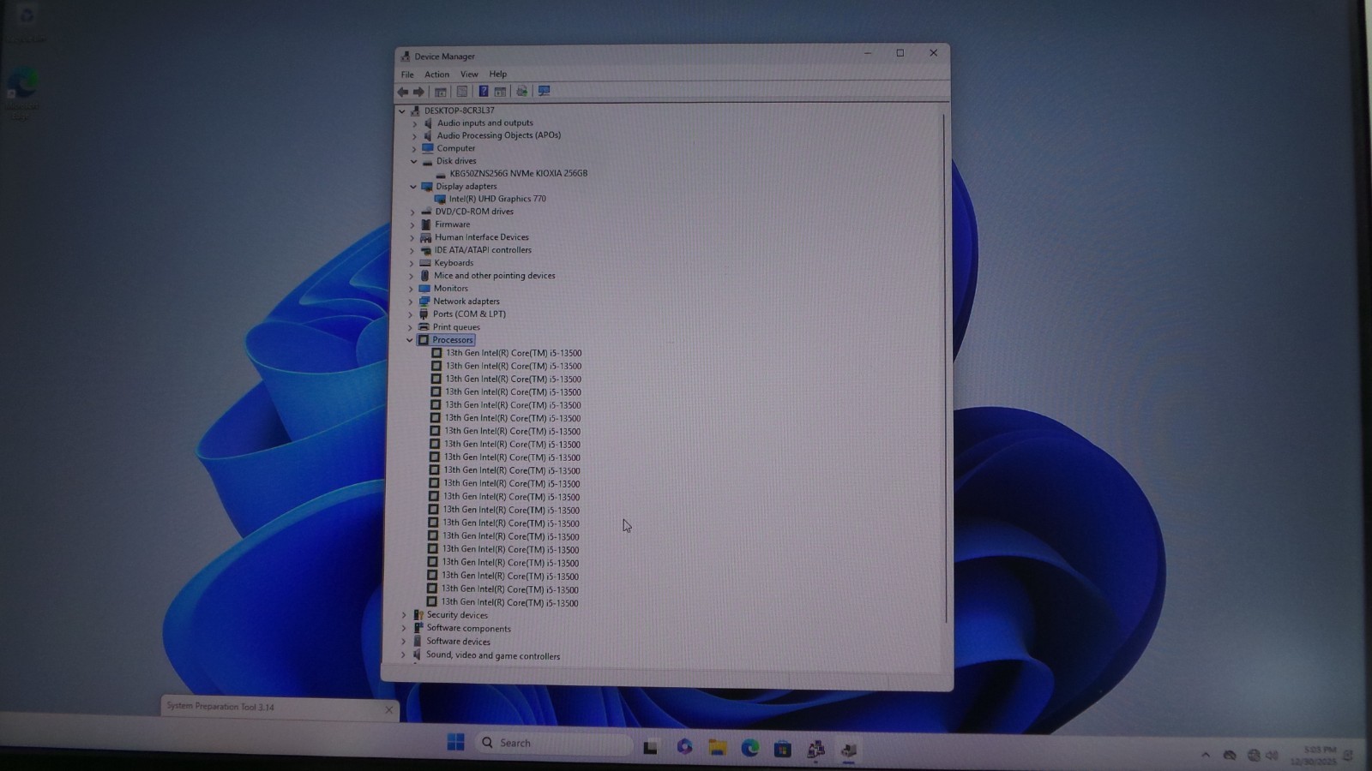Screen dimensions: 1372x771
Task: Select Intel(R) UHD Graphics 770 device
Action: (497, 199)
